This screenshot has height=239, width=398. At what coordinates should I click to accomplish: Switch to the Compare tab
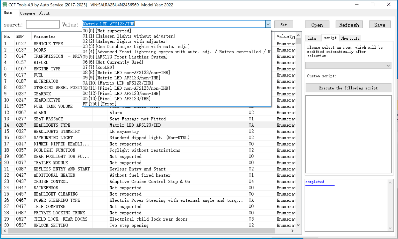tap(27, 13)
